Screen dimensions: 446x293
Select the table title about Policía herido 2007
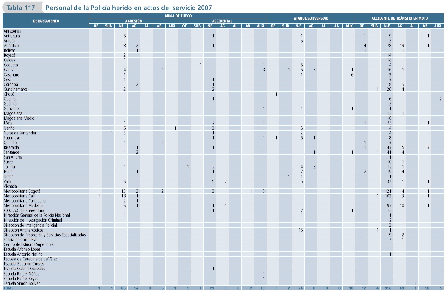[x=129, y=8]
